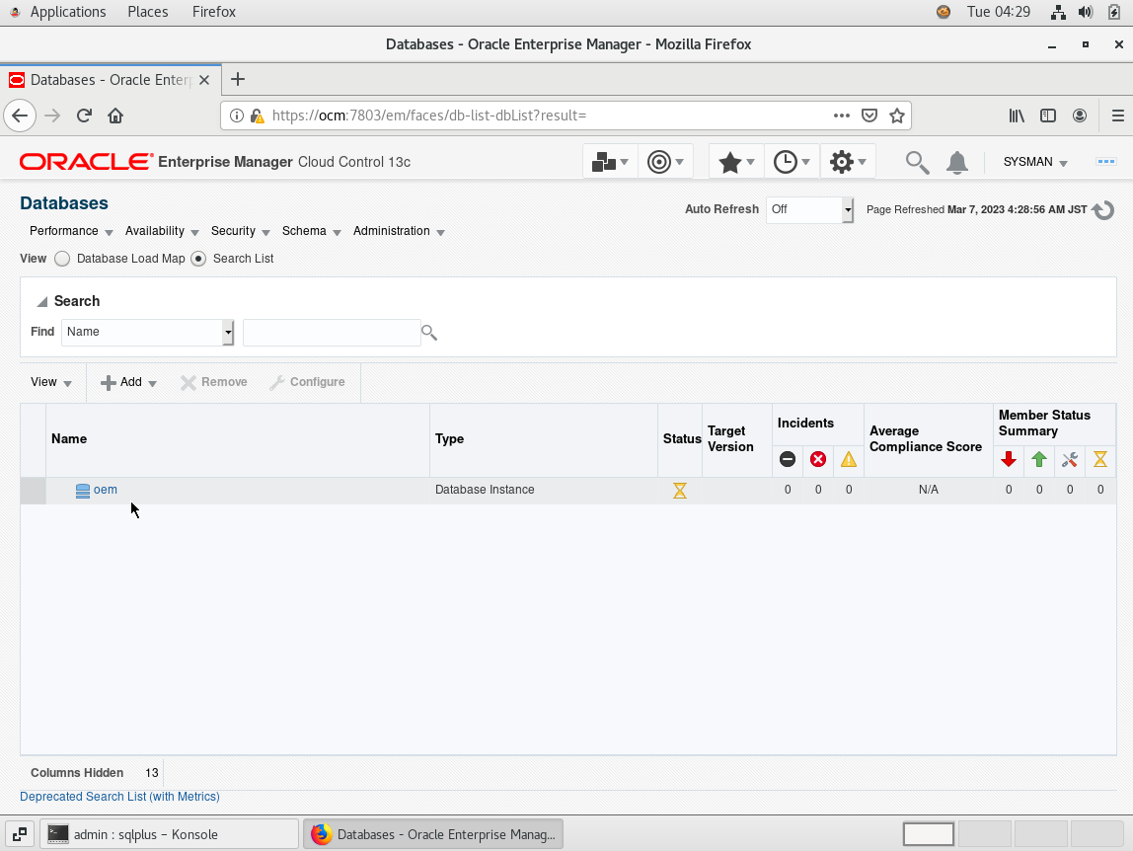Switch to the sqlplus Konsole taskbar window
The width and height of the screenshot is (1133, 851).
169,834
